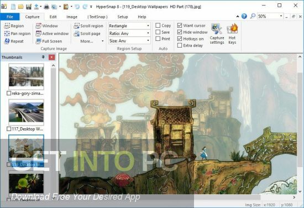Click the image view scroll up arrow

click(x=300, y=56)
